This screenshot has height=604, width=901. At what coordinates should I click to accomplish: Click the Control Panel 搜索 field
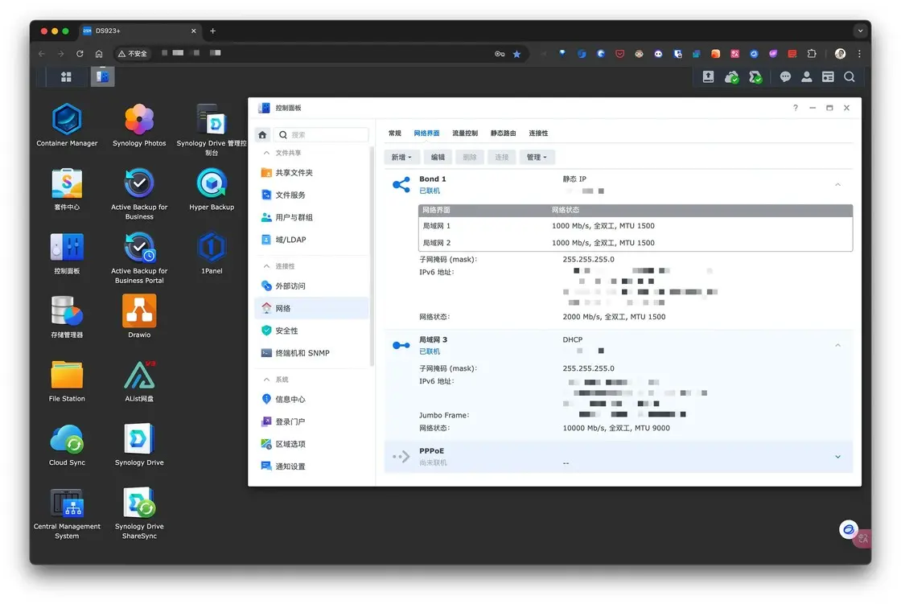click(x=321, y=134)
